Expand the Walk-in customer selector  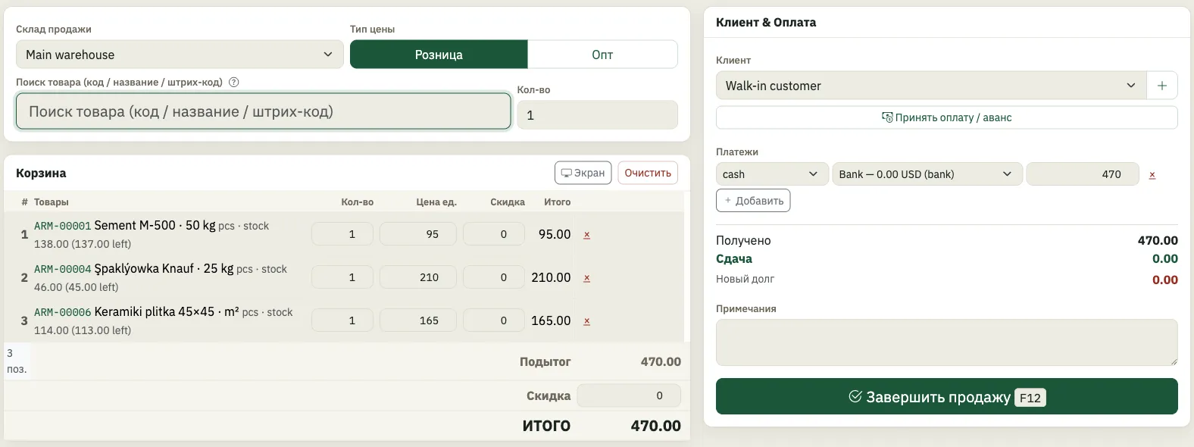931,86
